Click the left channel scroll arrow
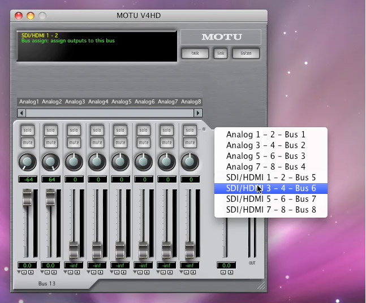The image size is (366, 303). pyautogui.click(x=21, y=113)
